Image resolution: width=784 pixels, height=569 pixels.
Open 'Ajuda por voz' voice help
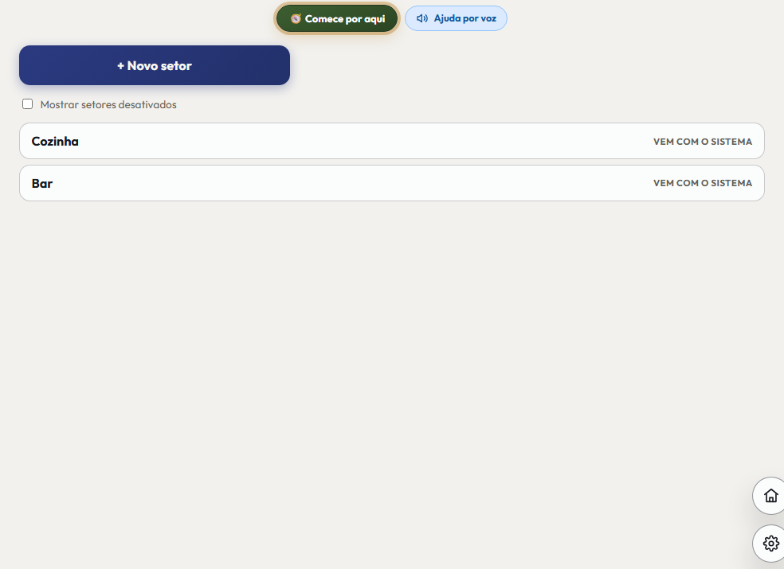point(456,18)
